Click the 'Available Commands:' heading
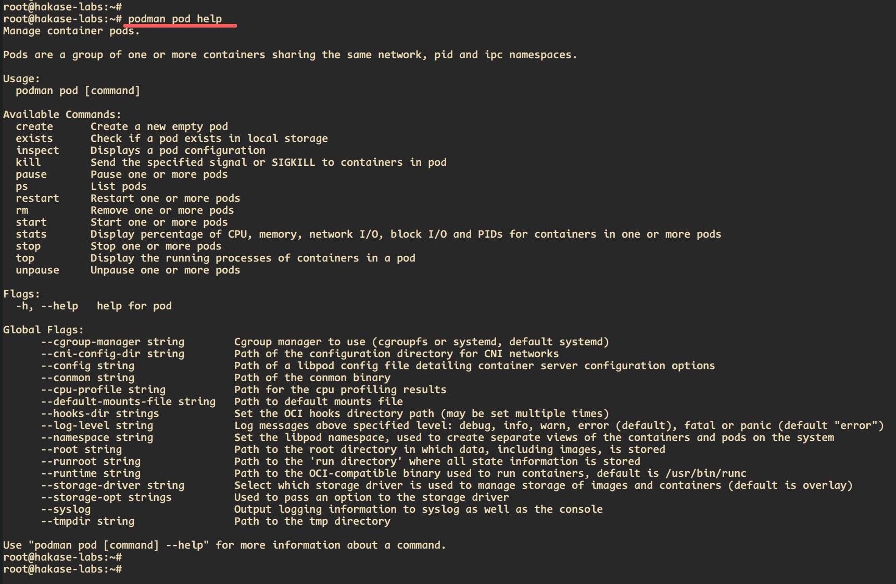Screen dimensions: 896x584 [x=62, y=114]
